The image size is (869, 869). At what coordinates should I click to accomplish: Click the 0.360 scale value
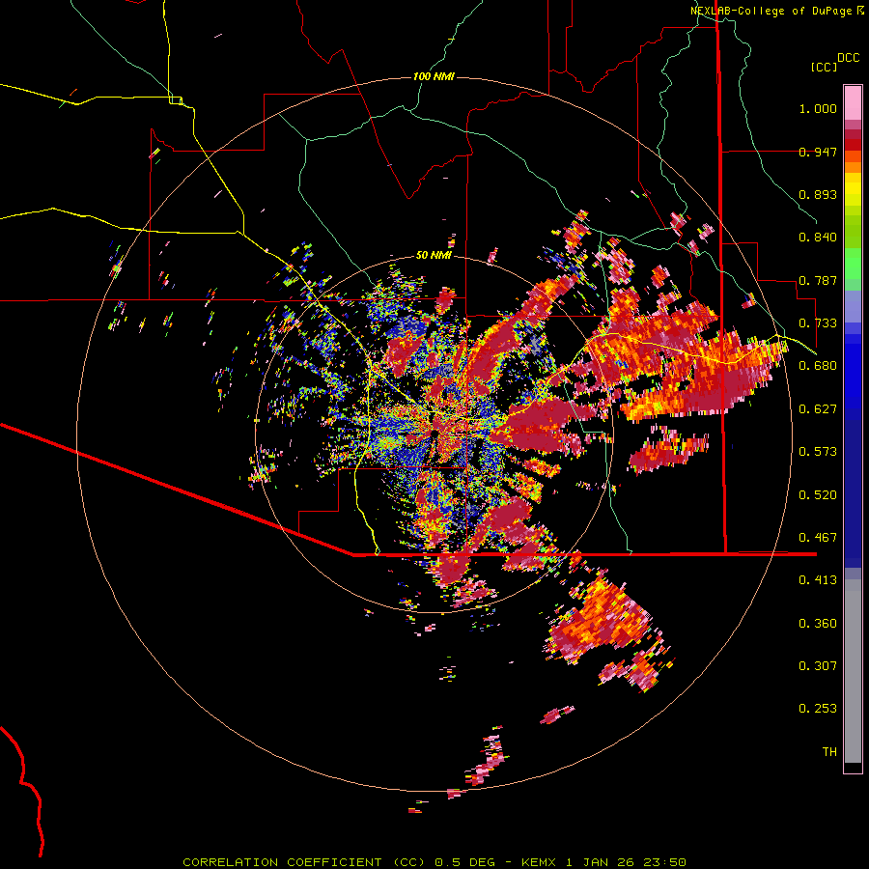[x=818, y=624]
